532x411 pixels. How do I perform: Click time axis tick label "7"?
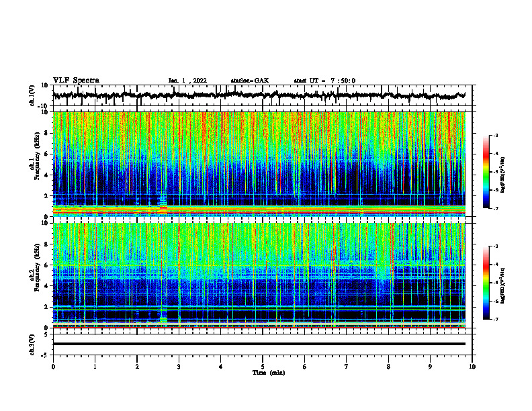click(347, 367)
